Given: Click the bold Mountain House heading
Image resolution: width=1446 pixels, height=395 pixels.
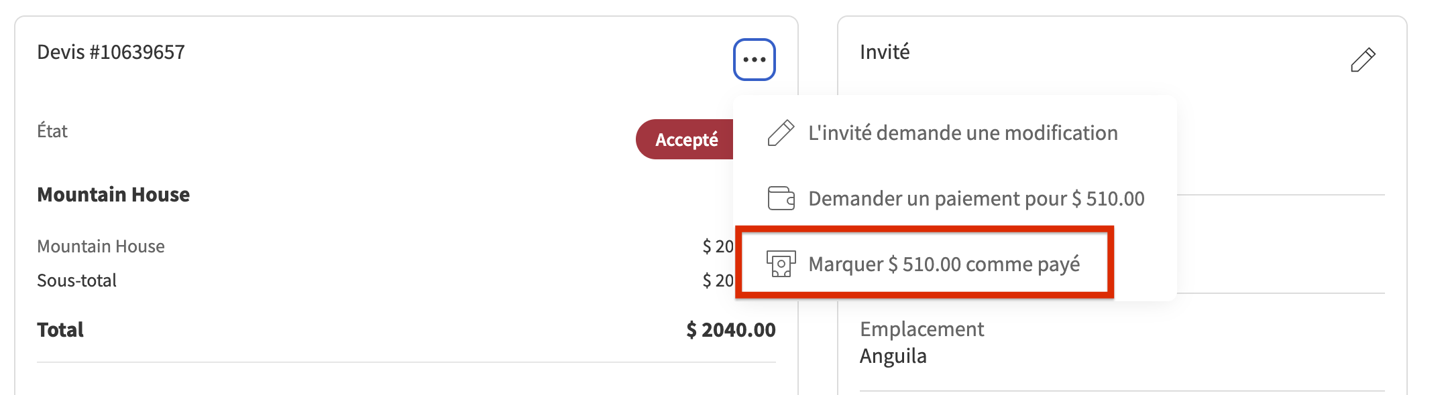Looking at the screenshot, I should (113, 194).
